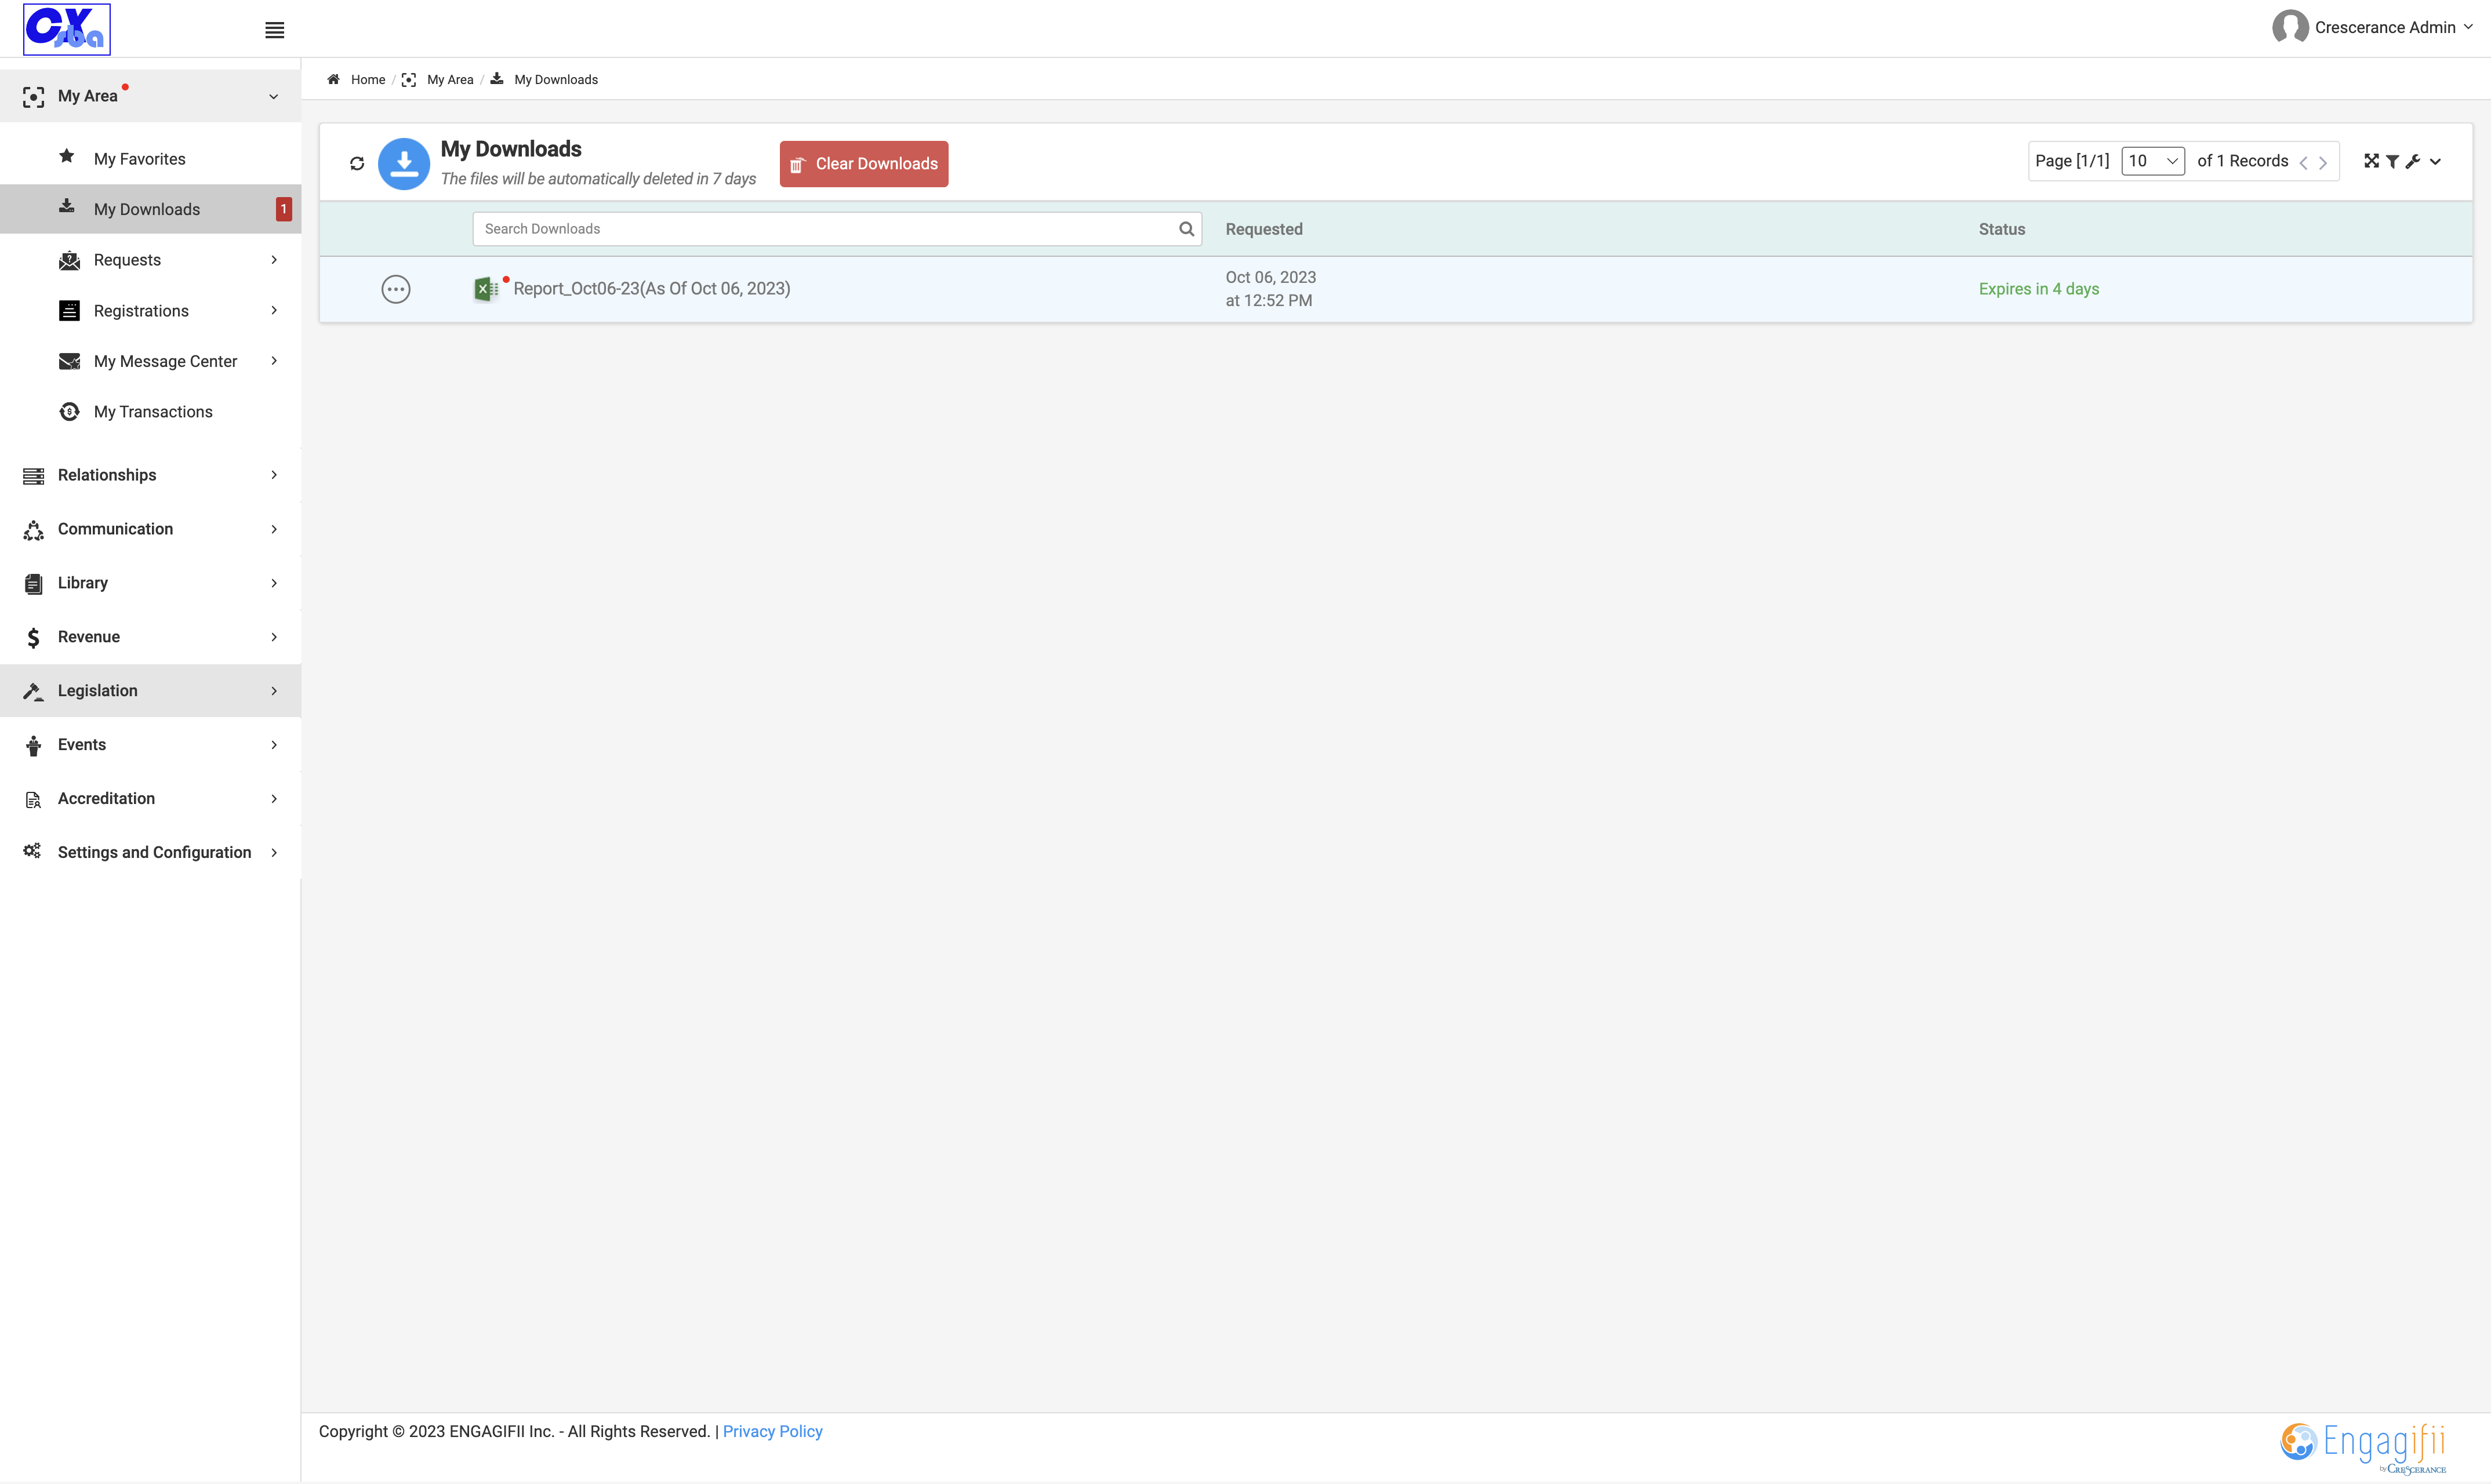Click Report_Oct06-23(As Of Oct 06, 2023) file name
This screenshot has height=1484, width=2491.
[x=652, y=289]
